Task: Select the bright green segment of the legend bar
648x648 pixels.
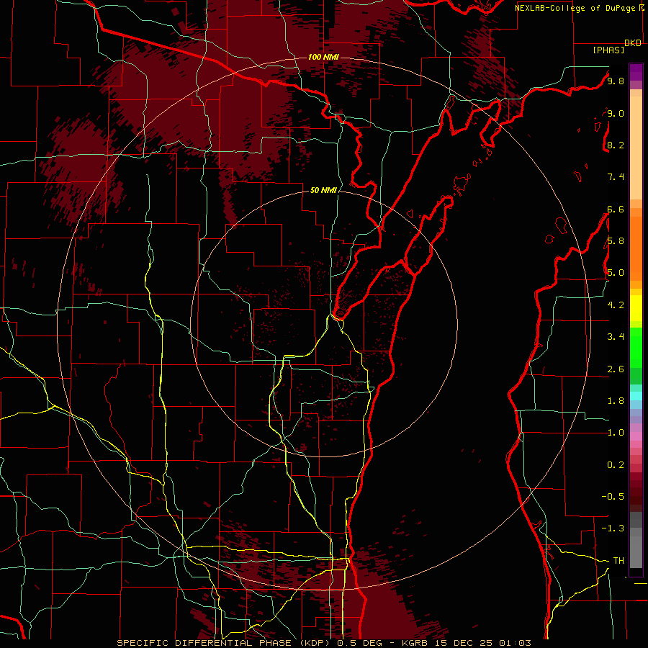Action: 636,348
